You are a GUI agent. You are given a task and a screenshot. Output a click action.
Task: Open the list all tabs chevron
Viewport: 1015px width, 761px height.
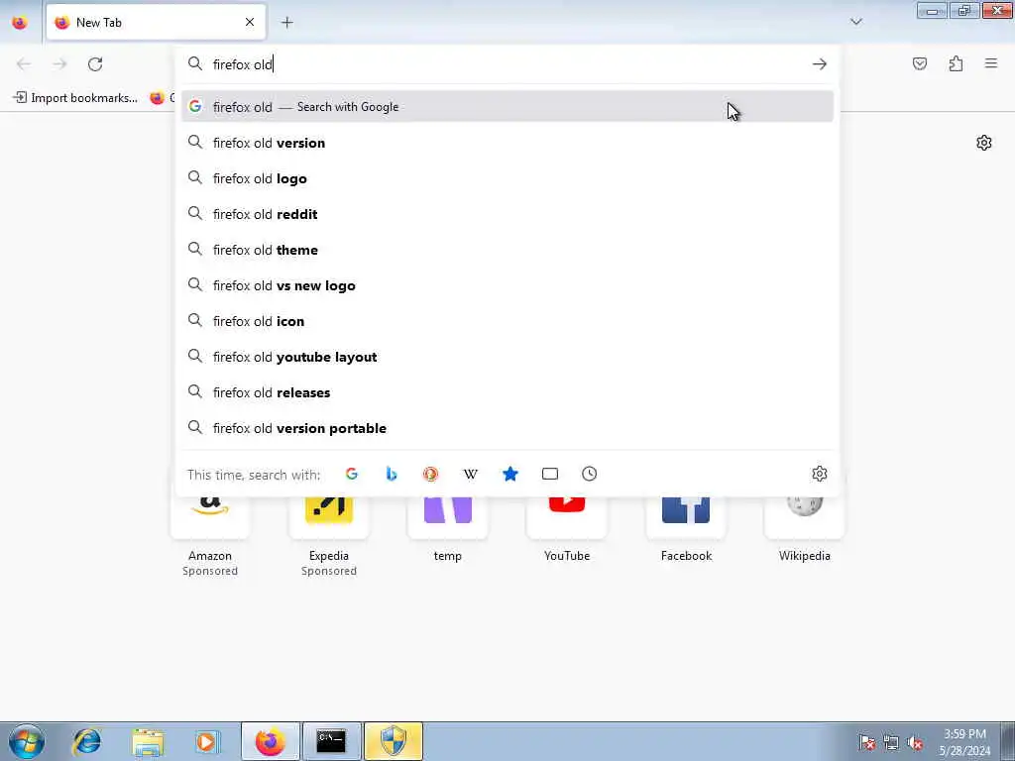pyautogui.click(x=855, y=22)
